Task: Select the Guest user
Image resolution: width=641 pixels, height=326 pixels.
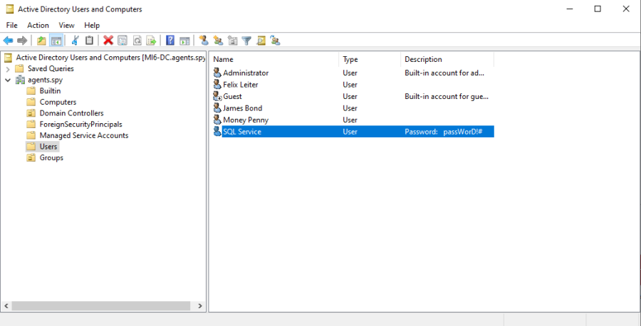Action: tap(232, 96)
